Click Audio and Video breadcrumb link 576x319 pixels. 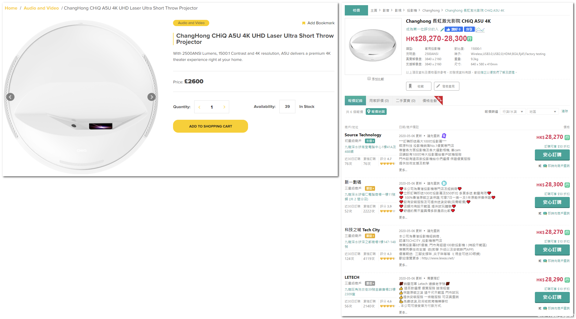click(41, 8)
